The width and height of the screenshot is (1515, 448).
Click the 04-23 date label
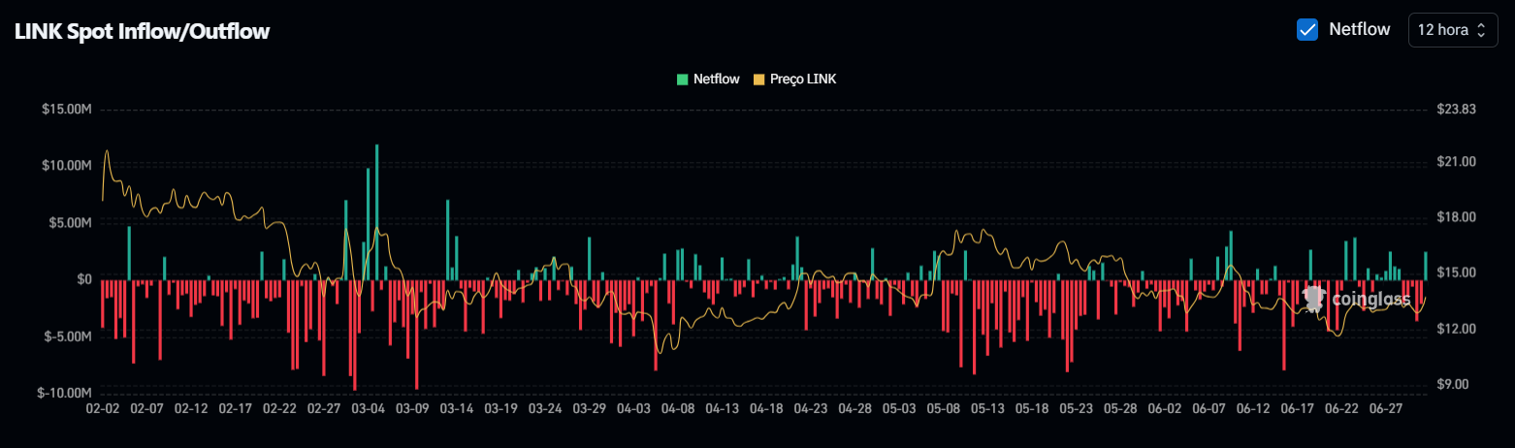[x=810, y=409]
